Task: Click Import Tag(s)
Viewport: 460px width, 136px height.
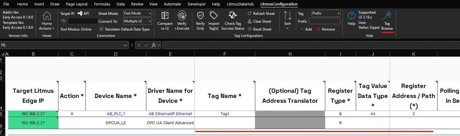Action: pos(214,21)
